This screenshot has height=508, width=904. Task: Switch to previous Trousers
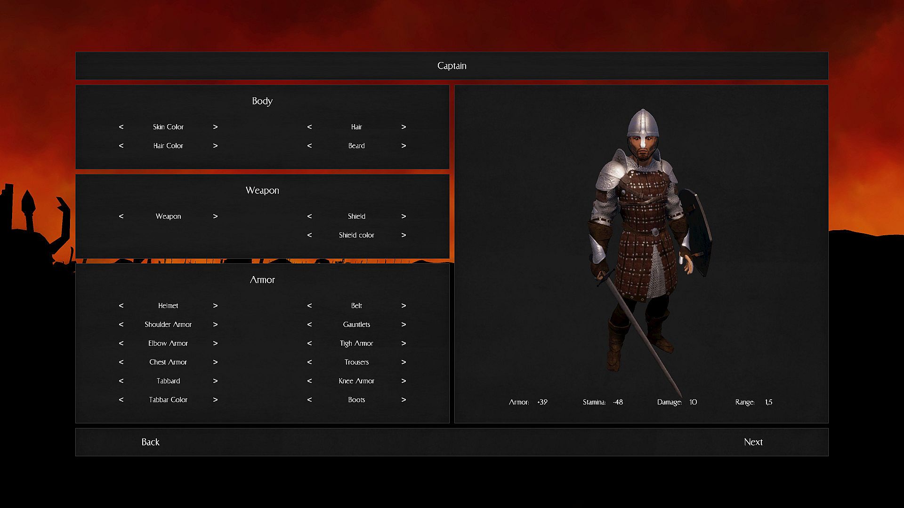point(309,362)
